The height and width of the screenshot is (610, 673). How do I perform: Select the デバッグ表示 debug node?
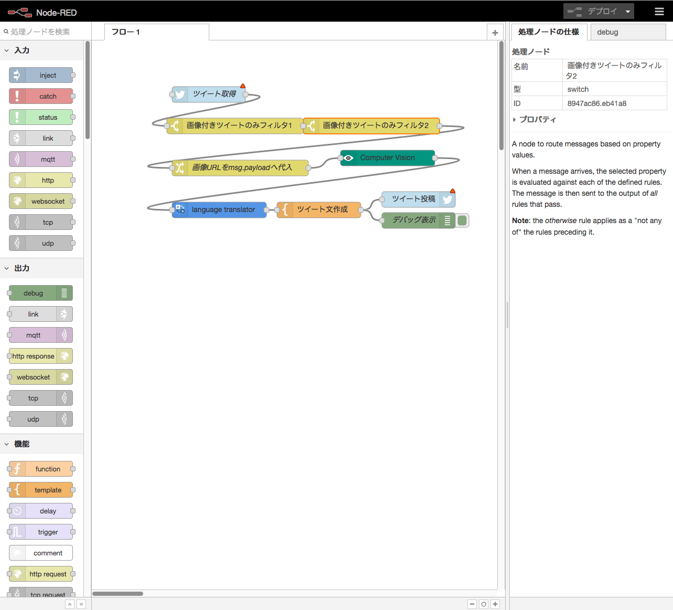point(419,220)
